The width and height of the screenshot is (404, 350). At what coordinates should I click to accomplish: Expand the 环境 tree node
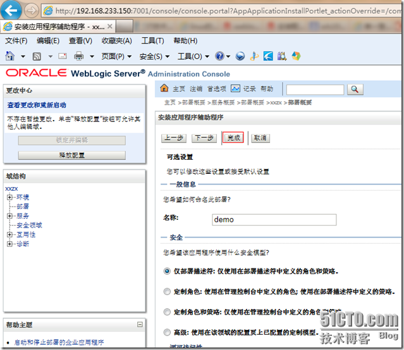click(x=9, y=197)
